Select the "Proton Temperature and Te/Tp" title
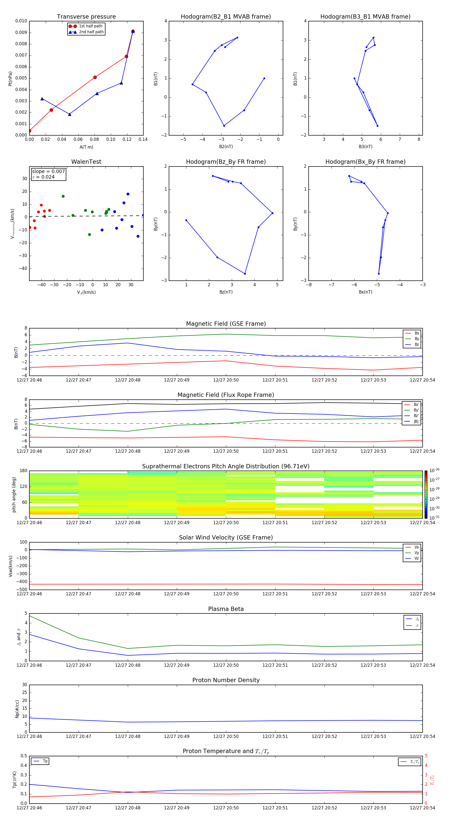Image resolution: width=452 pixels, height=830 pixels. click(x=226, y=751)
